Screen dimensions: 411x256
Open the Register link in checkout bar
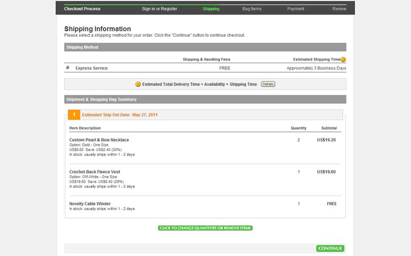pos(169,9)
